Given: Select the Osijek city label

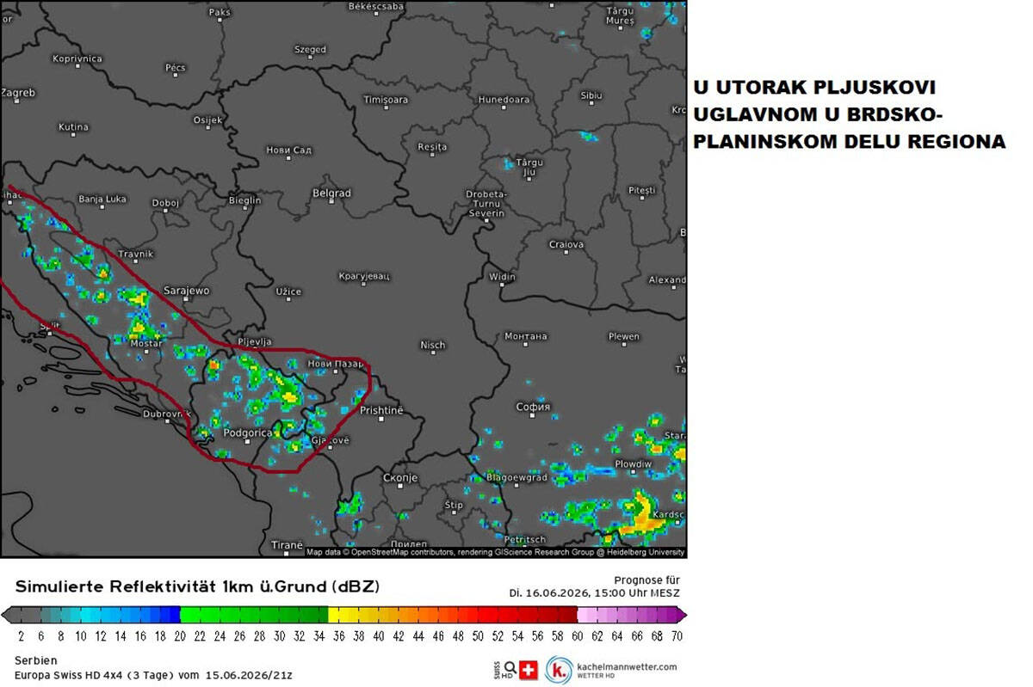Looking at the screenshot, I should click(208, 120).
